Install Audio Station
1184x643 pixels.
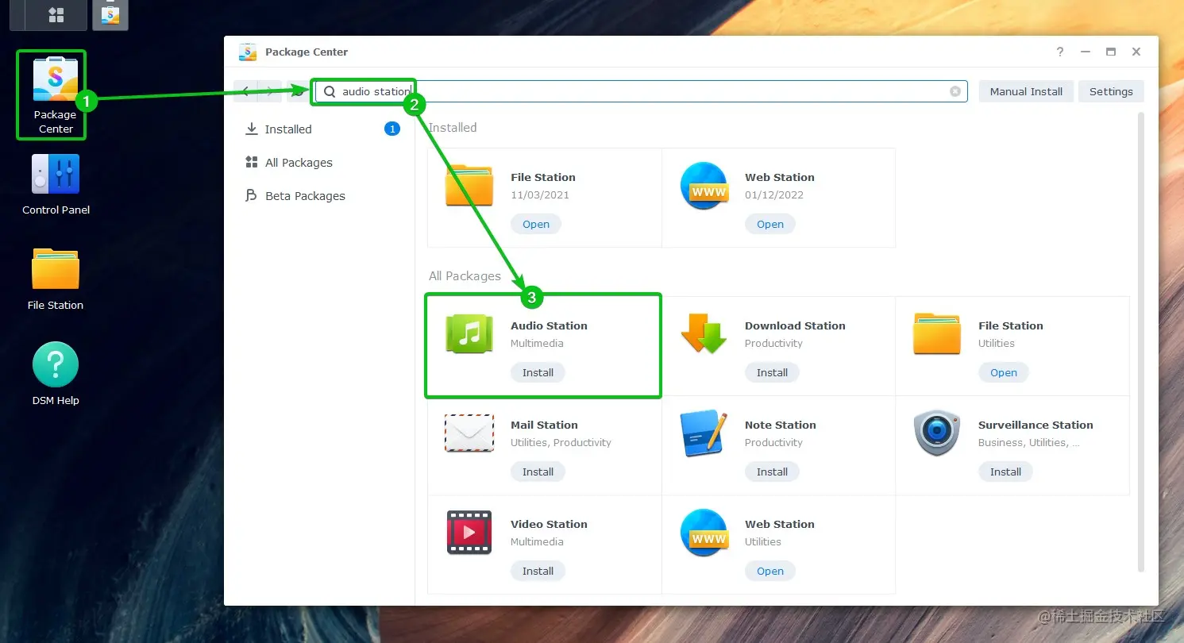click(538, 372)
